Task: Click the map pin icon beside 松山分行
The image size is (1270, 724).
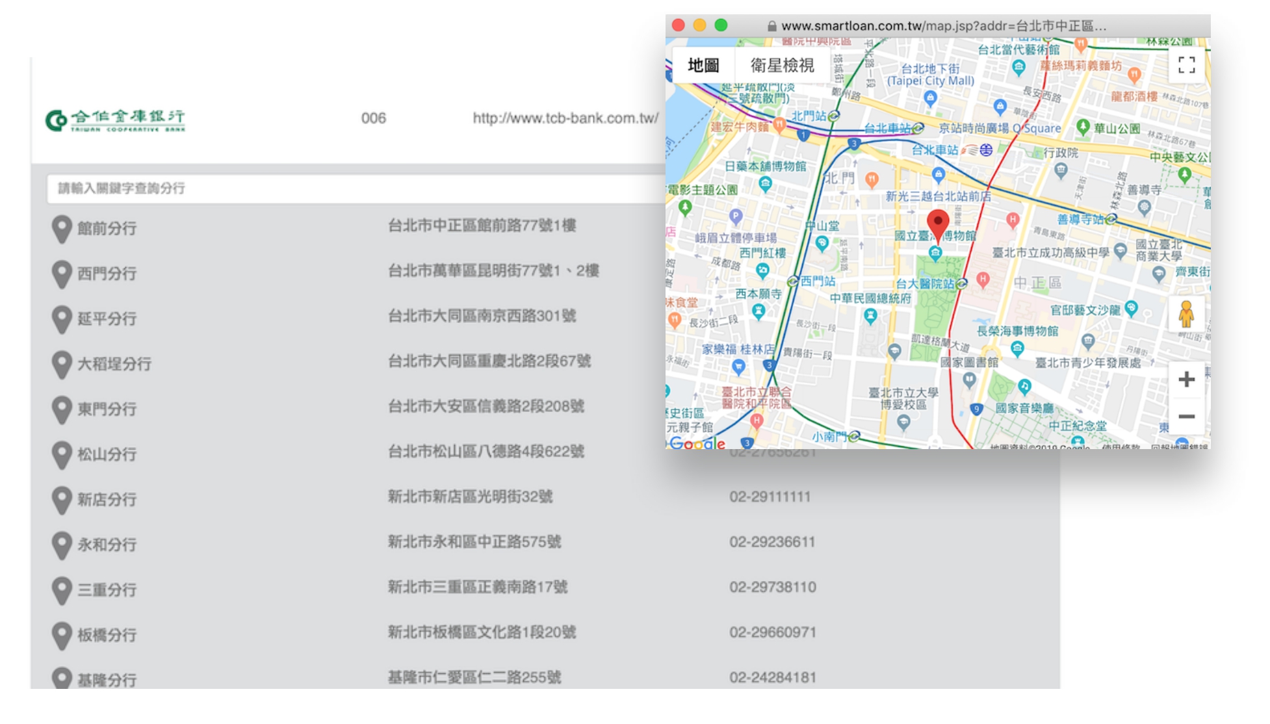Action: tap(62, 455)
